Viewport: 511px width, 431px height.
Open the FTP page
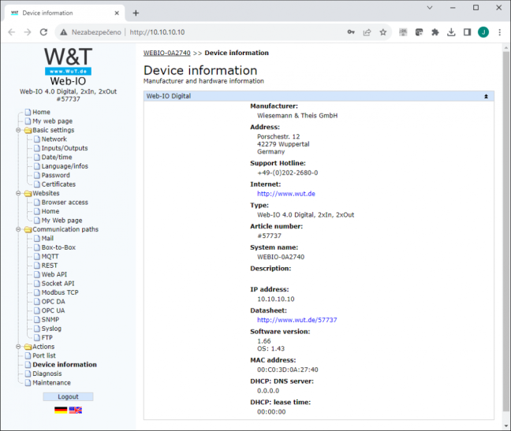[47, 337]
